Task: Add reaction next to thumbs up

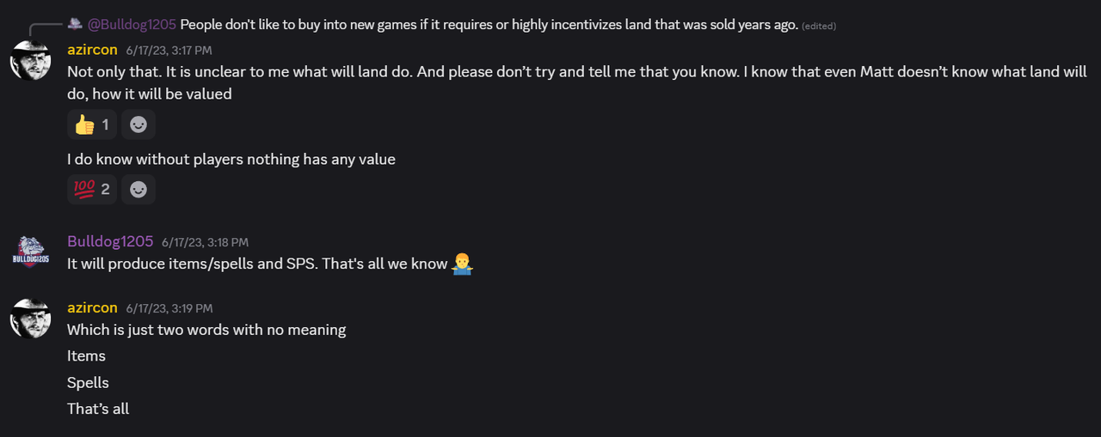Action: [138, 124]
